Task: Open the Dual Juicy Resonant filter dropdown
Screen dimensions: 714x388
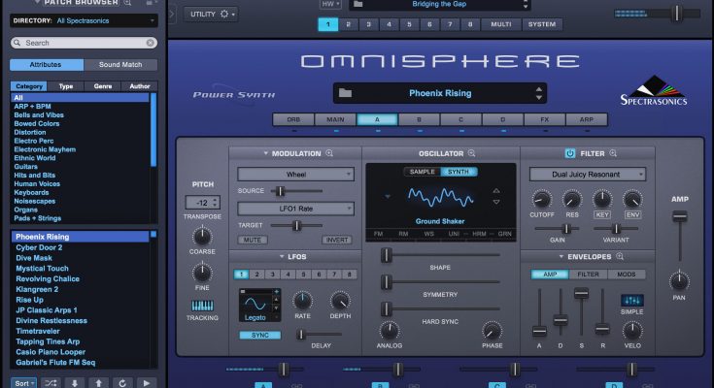Action: (x=587, y=175)
